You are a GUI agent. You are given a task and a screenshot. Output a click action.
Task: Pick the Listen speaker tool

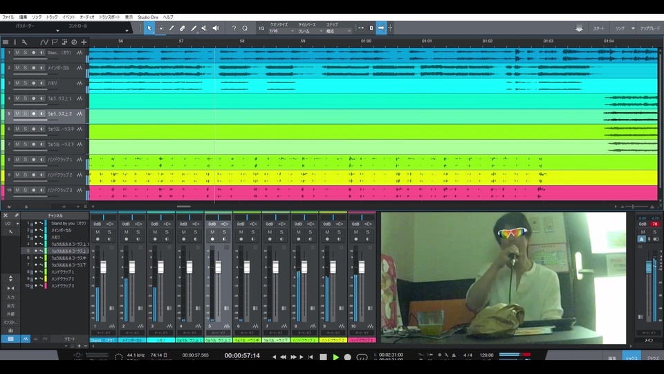216,28
